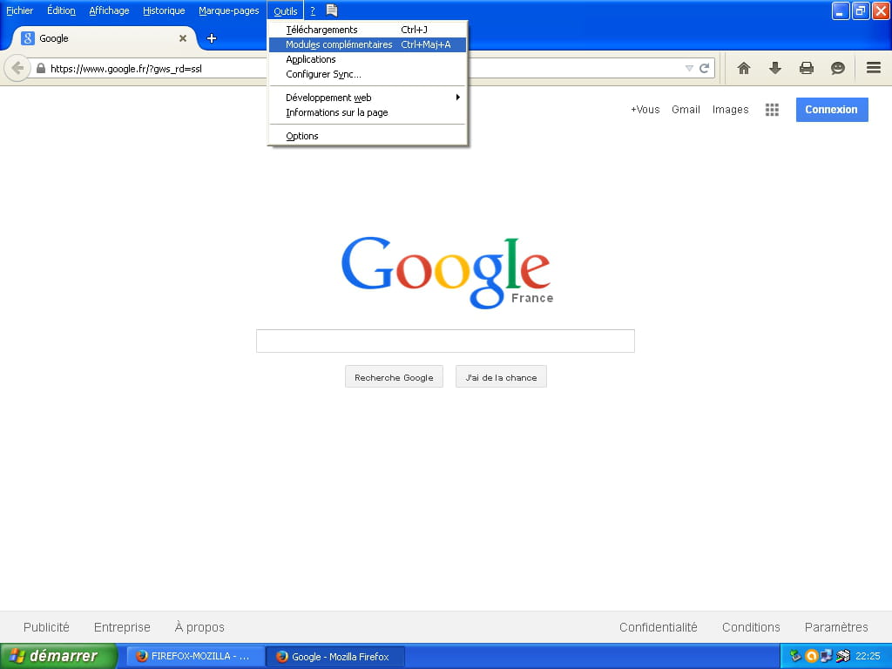Expand the URL bar history dropdown arrow
This screenshot has height=669, width=892.
pos(689,68)
